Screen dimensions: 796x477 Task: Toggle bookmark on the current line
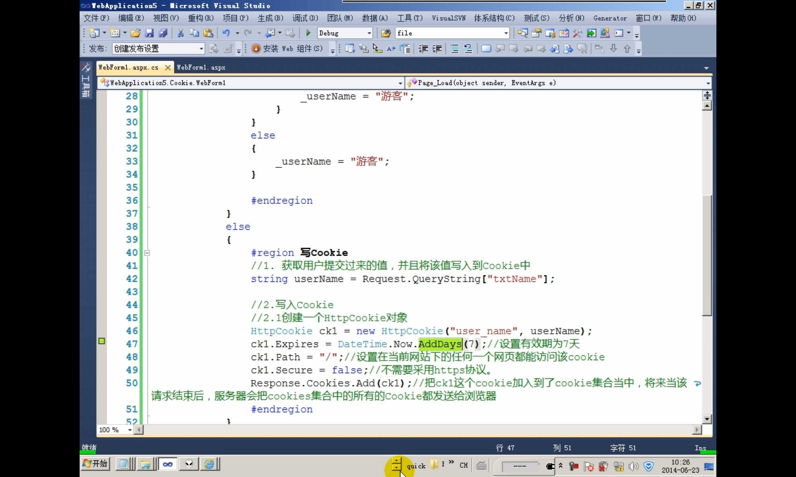486,48
